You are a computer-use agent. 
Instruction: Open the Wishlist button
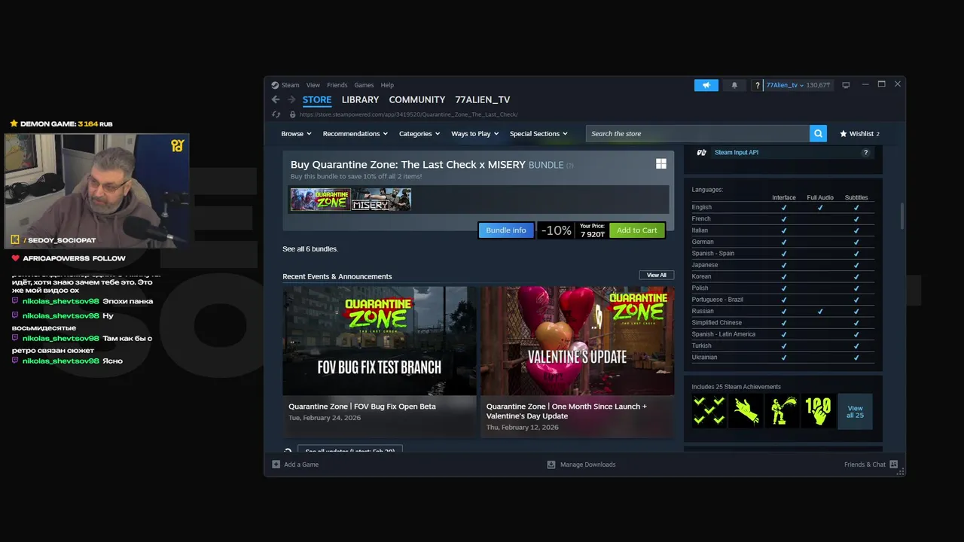point(860,133)
